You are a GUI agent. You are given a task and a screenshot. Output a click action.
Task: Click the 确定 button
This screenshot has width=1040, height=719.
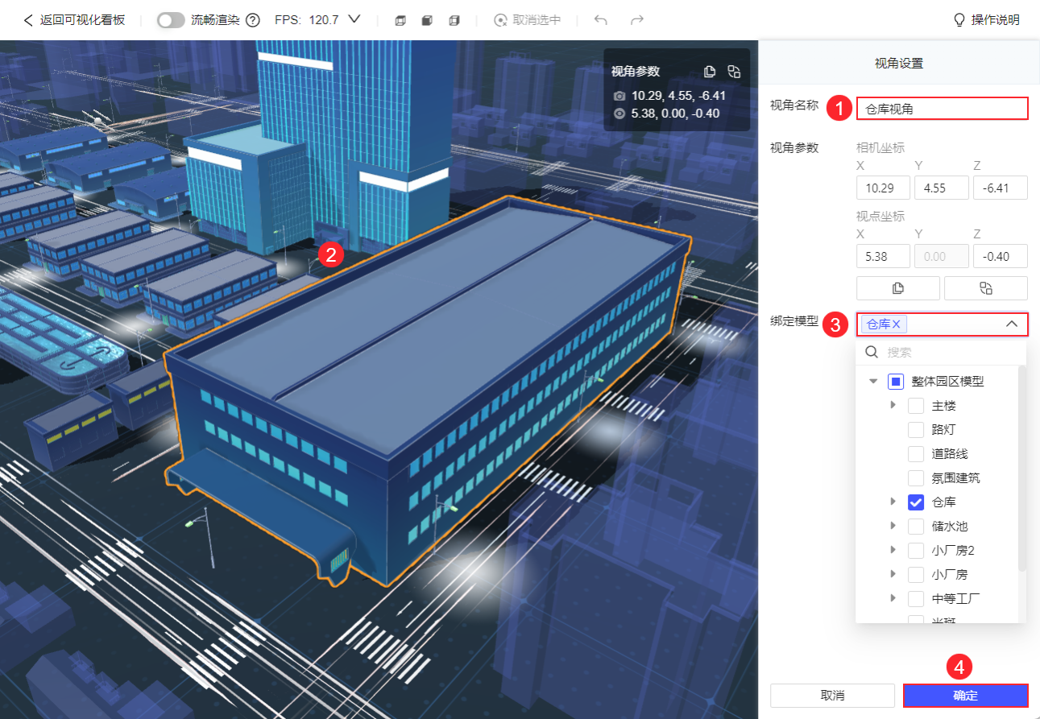pos(965,696)
